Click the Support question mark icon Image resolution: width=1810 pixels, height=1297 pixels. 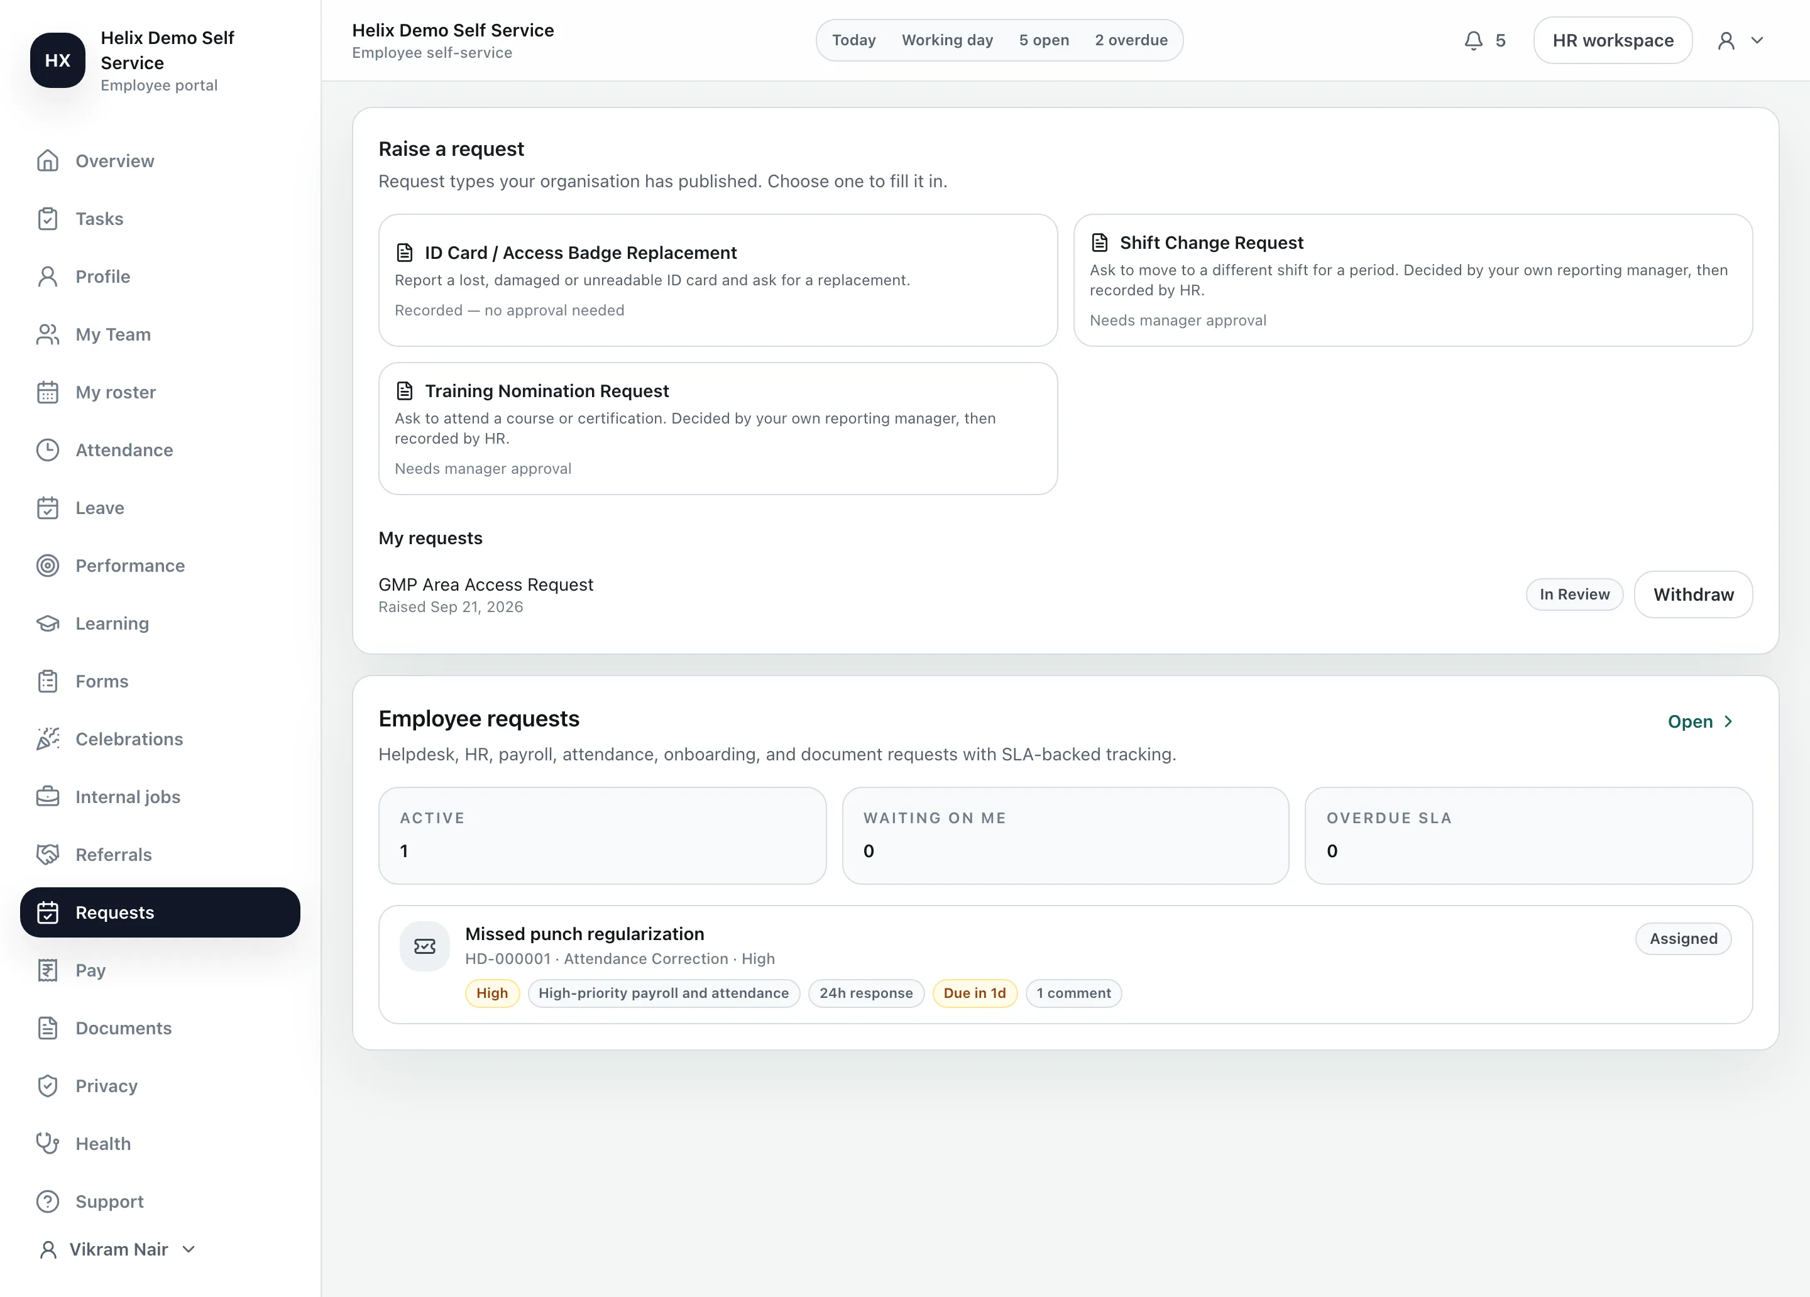pos(48,1201)
